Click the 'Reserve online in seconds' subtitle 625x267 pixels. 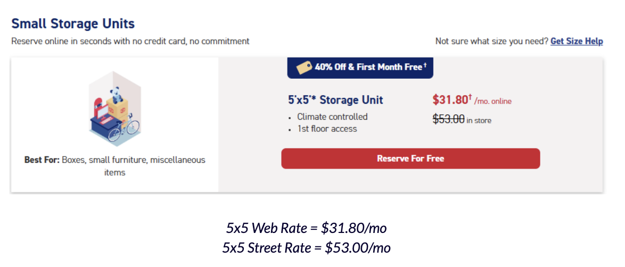(x=130, y=41)
